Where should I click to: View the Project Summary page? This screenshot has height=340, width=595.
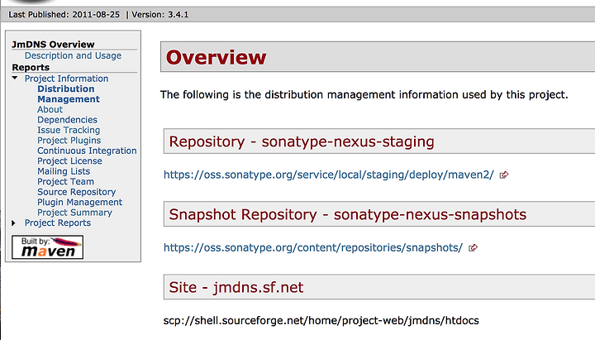point(74,213)
